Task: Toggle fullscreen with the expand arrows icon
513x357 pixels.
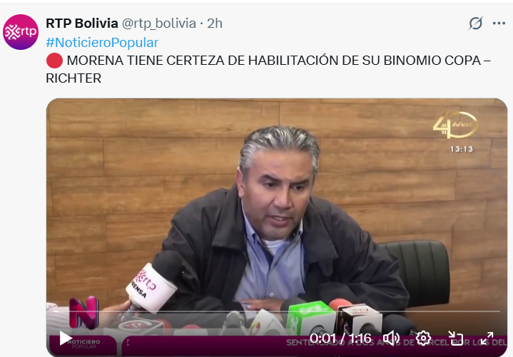Action: tap(487, 338)
